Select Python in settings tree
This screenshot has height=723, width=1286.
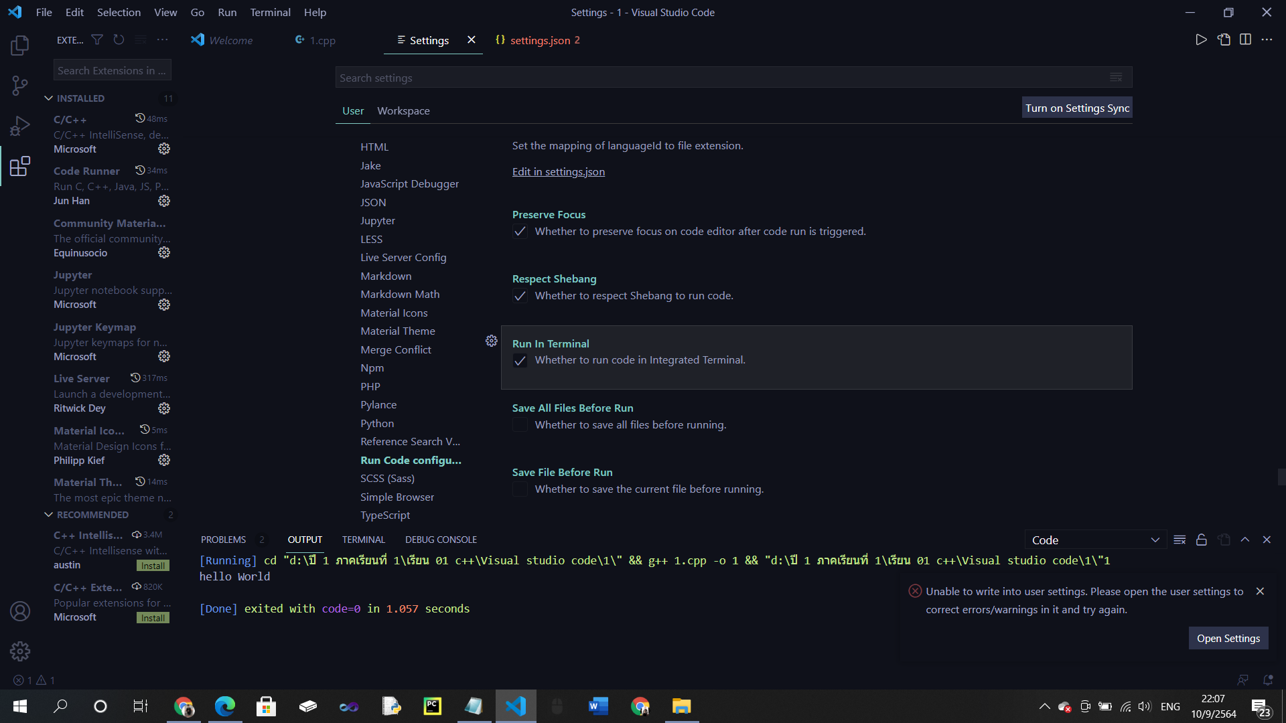point(377,424)
